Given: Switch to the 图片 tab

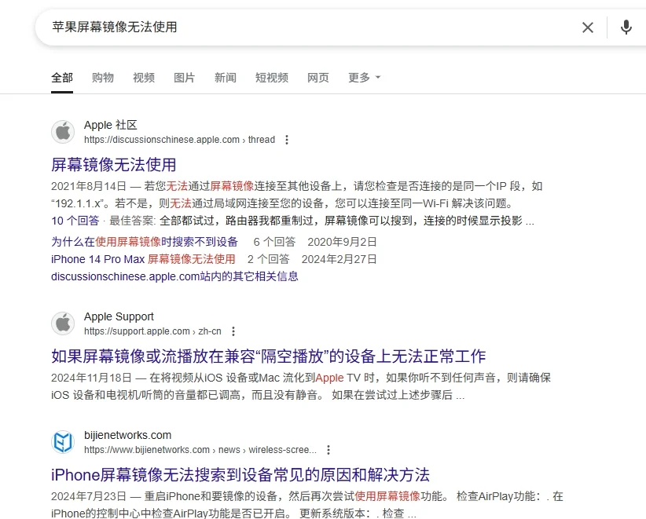Looking at the screenshot, I should pyautogui.click(x=185, y=78).
